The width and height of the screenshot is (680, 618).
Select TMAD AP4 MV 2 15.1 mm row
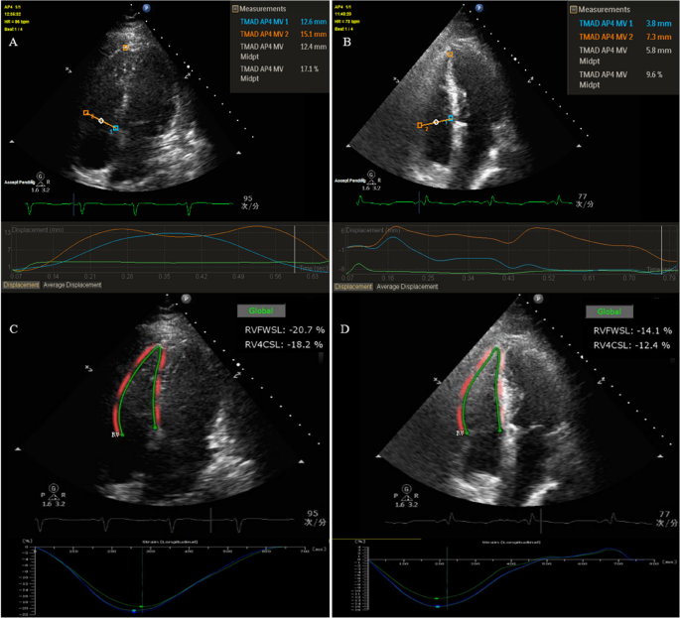coord(283,34)
